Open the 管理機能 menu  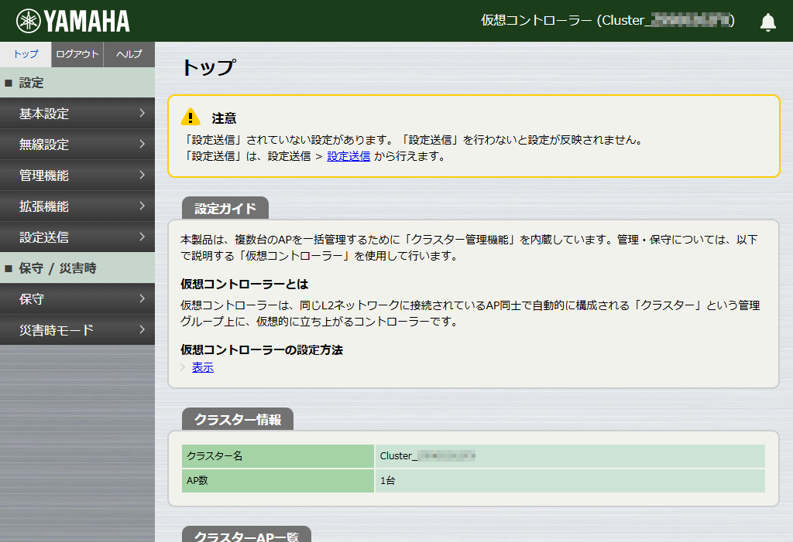click(x=77, y=176)
